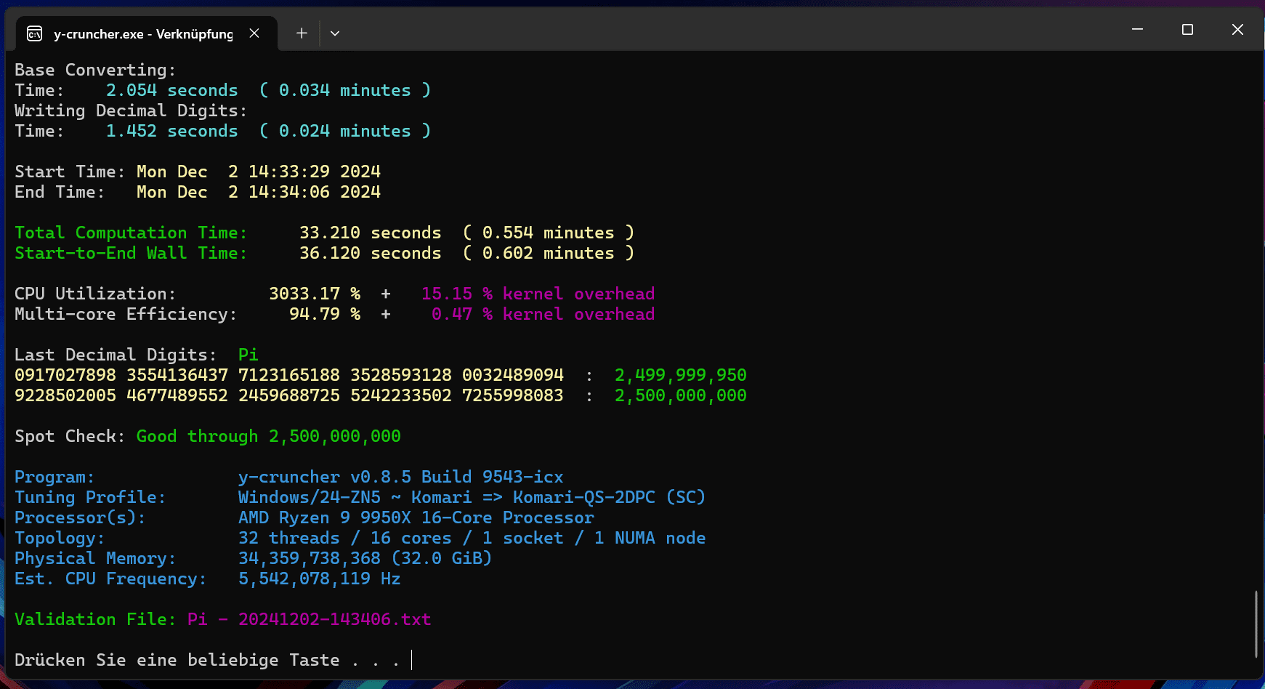Screen dimensions: 1265x689
Task: Click the '1.452 seconds' time value
Action: click(172, 131)
